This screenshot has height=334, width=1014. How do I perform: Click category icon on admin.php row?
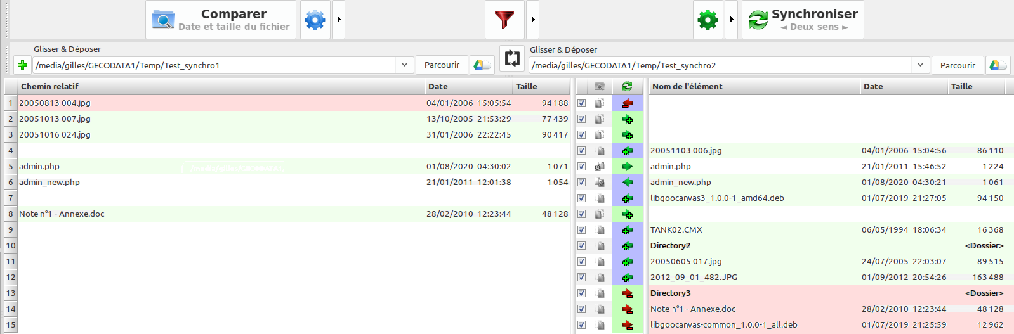tap(600, 166)
